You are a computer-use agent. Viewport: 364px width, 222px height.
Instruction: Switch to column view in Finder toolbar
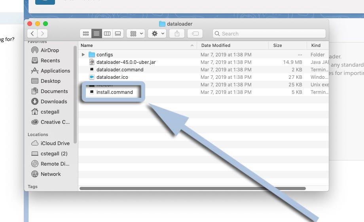[107, 34]
